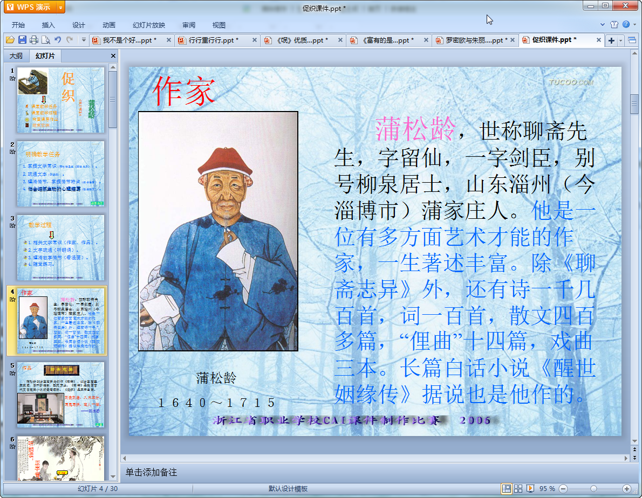The width and height of the screenshot is (642, 498).
Task: Open print preview icon
Action: point(46,40)
